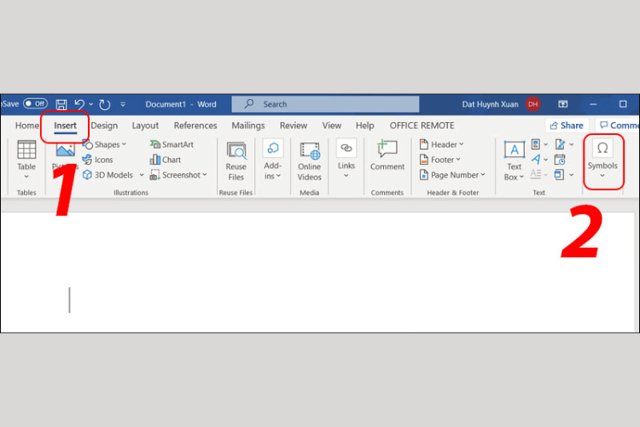Click the 3D Models button
This screenshot has height=427, width=640.
click(x=108, y=175)
